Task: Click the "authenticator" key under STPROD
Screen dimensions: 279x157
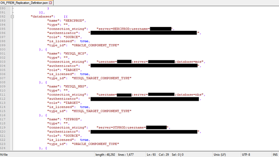Action: (x=63, y=132)
